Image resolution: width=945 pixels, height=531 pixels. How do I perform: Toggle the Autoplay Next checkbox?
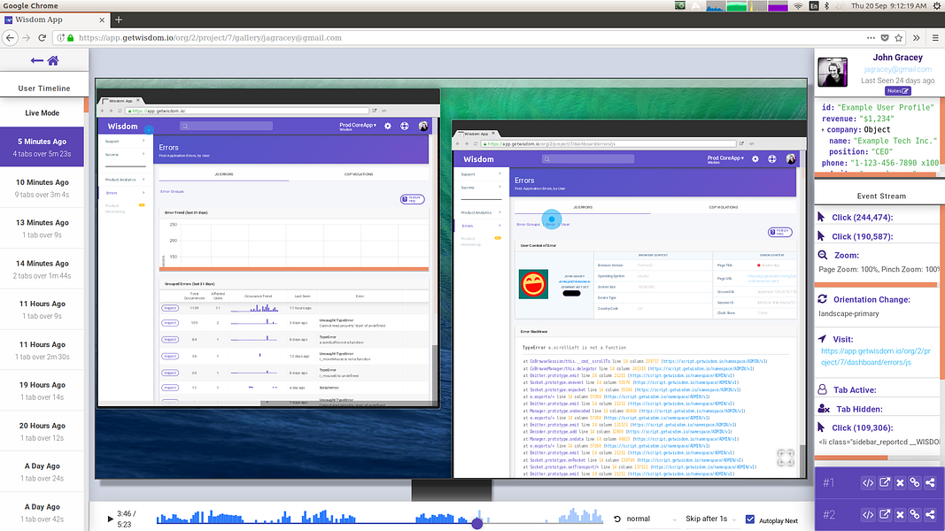(x=750, y=519)
